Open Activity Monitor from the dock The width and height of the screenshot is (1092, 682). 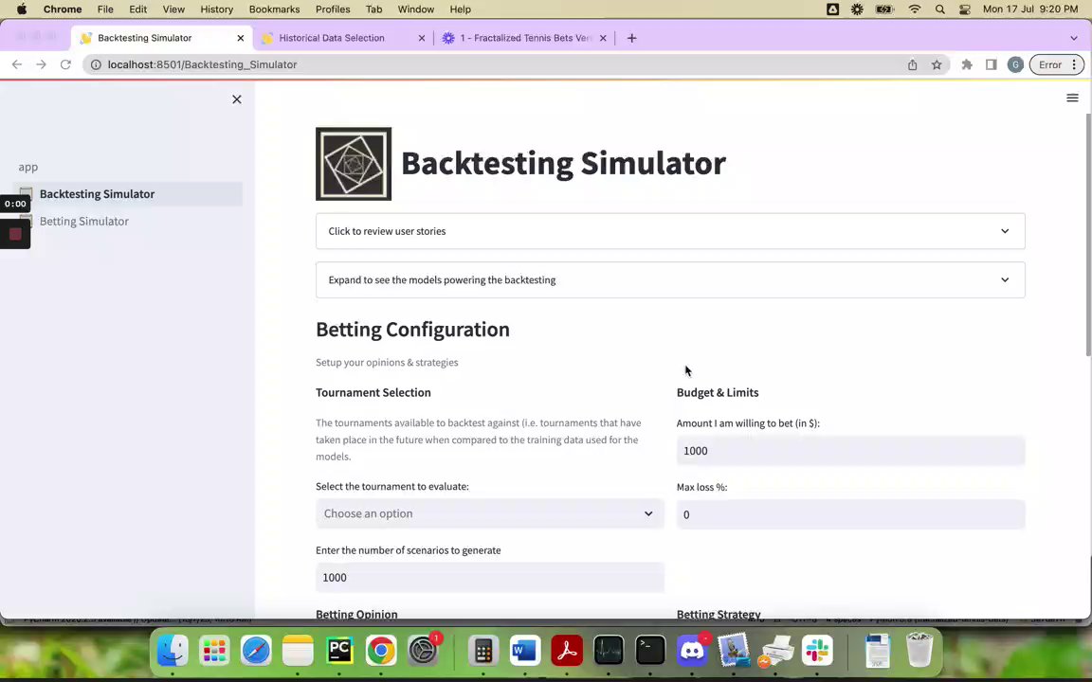pyautogui.click(x=609, y=651)
